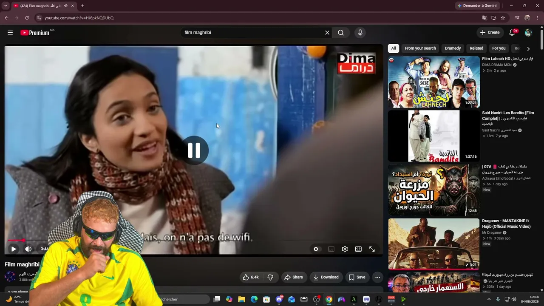Click the Chrome icon in the taskbar
Screen dimensions: 544x306
pyautogui.click(x=329, y=299)
